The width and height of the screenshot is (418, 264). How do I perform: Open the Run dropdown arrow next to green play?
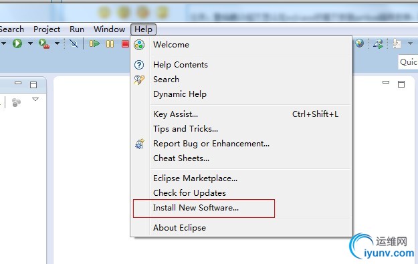point(30,43)
